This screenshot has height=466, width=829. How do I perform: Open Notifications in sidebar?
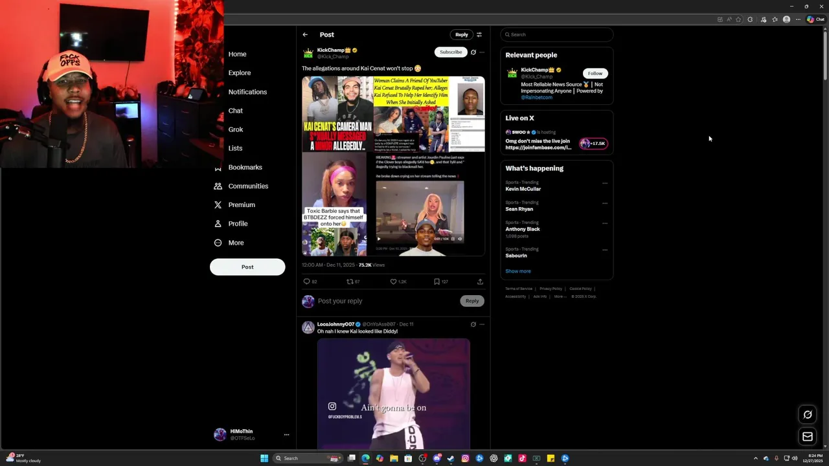click(x=247, y=92)
